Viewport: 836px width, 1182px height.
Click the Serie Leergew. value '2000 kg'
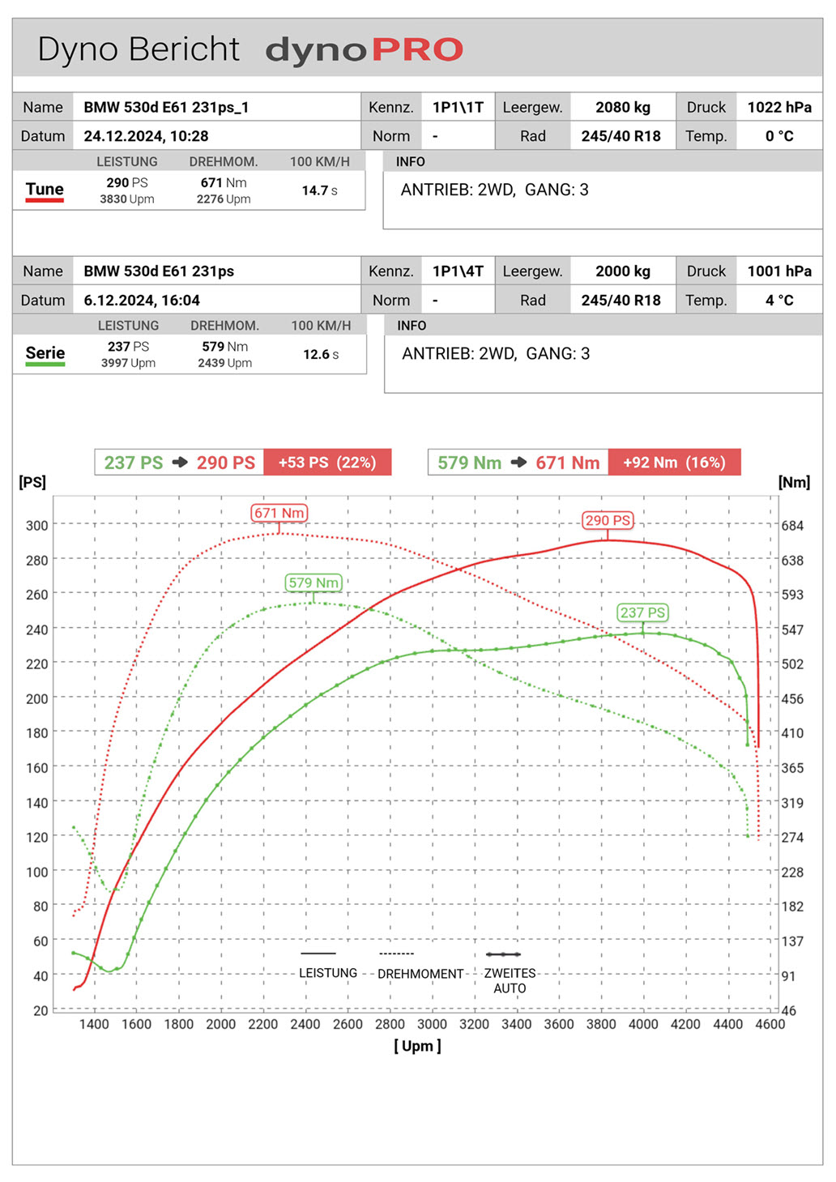623,271
